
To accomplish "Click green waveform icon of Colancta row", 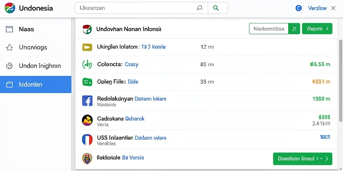I will (x=87, y=64).
